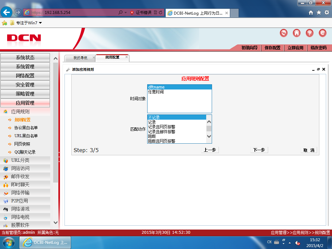This screenshot has width=332, height=249.
Task: Expand the 策略管理 menu section
Action: click(x=25, y=94)
